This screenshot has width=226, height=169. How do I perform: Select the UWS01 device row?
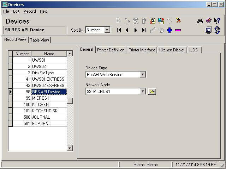click(40, 60)
